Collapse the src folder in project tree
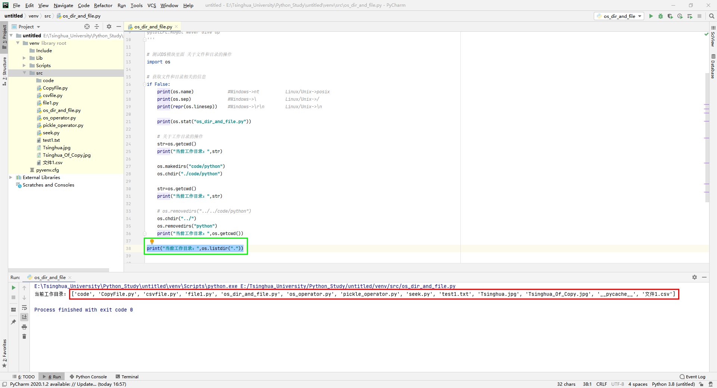717x388 pixels. click(25, 73)
